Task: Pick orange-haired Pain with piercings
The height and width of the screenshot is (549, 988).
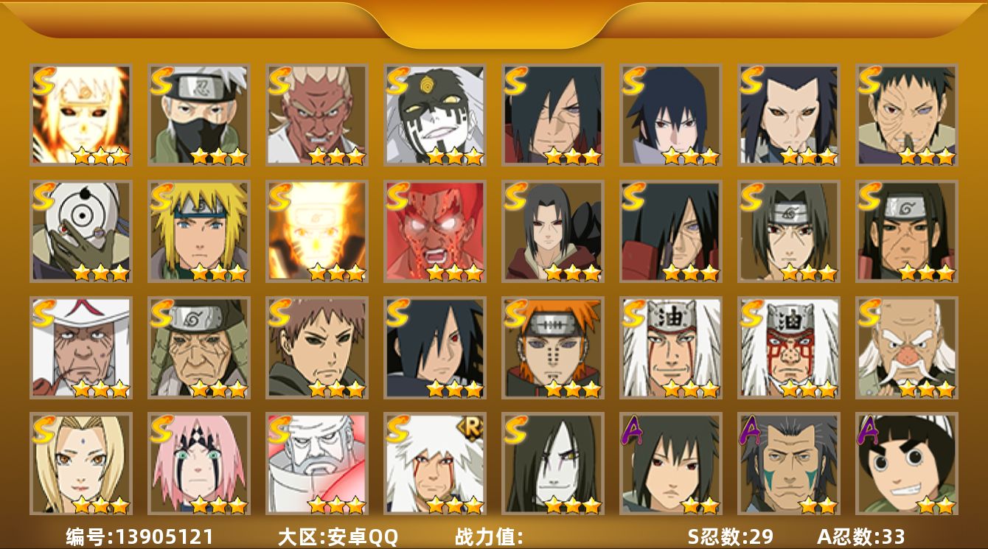Action: (x=553, y=348)
